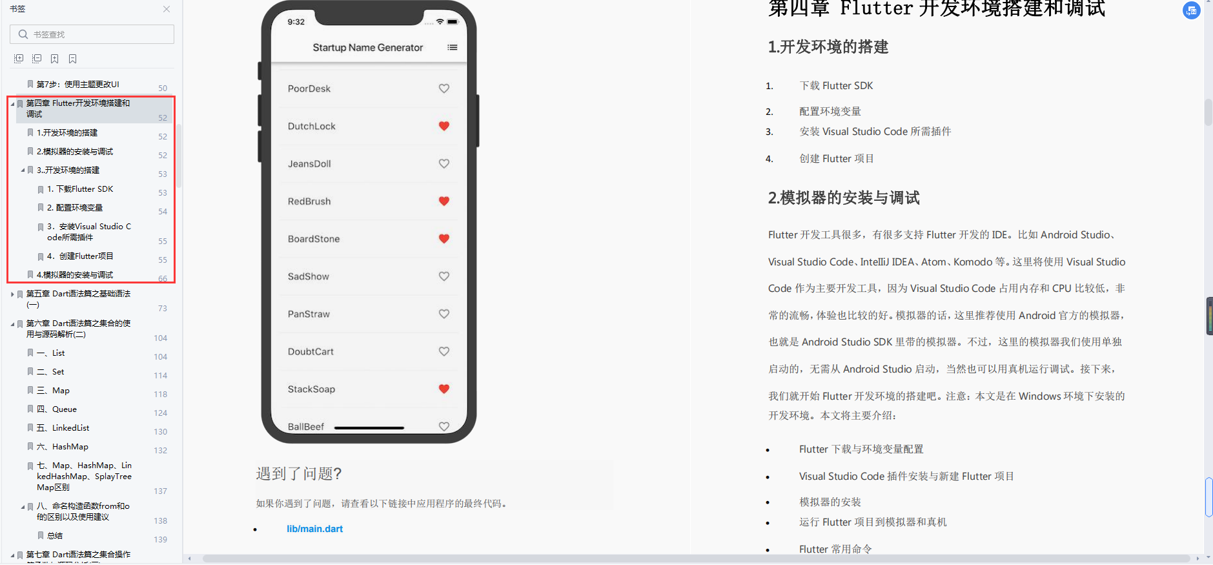Image resolution: width=1213 pixels, height=565 pixels.
Task: Collapse the 八、命名构造函数from和of bookmark node
Action: click(23, 506)
